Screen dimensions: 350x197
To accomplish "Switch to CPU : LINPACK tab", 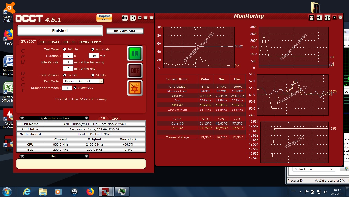I will pyautogui.click(x=50, y=42).
